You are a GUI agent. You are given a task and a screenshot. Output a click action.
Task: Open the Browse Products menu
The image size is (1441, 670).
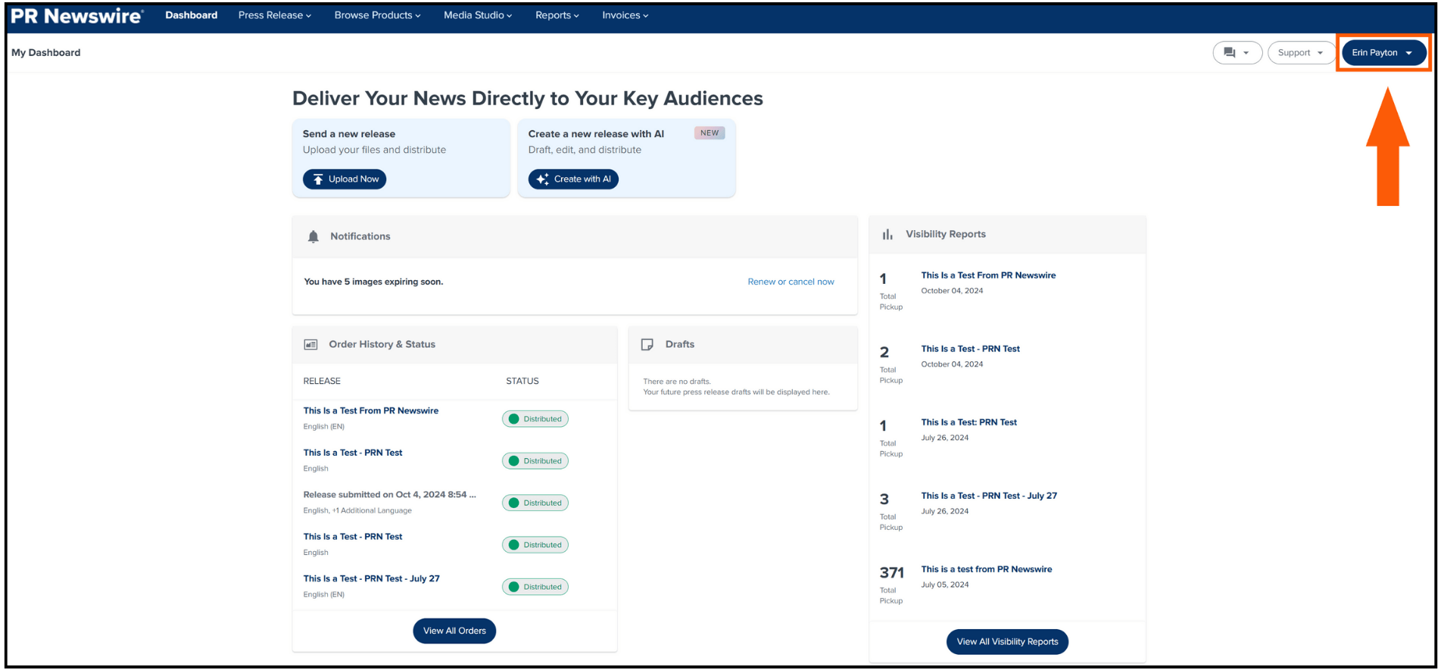(377, 15)
